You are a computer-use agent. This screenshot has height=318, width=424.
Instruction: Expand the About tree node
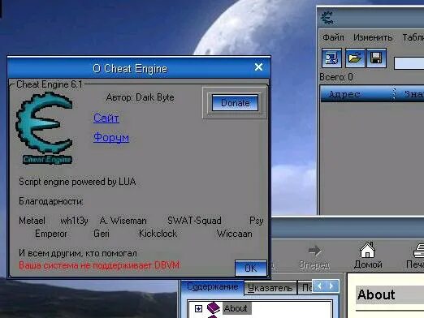198,308
